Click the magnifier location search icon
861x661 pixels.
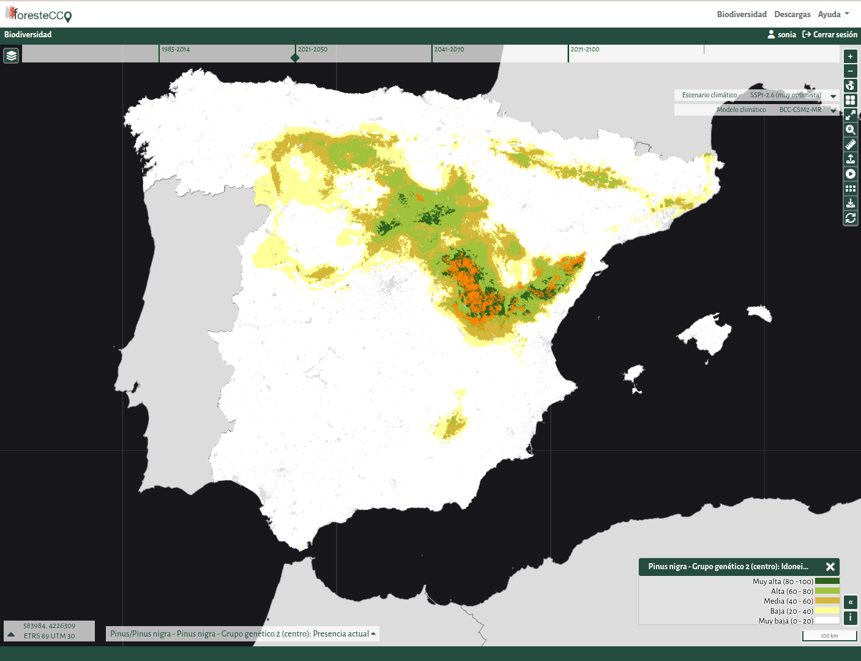click(850, 130)
